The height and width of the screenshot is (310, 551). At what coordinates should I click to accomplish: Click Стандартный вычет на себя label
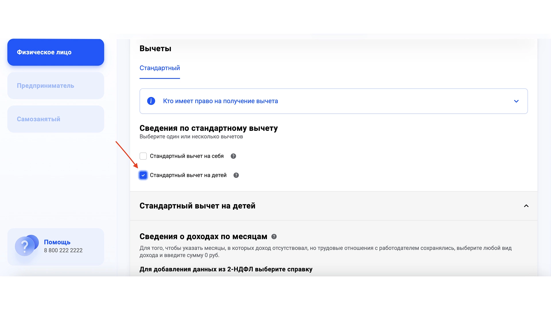187,156
